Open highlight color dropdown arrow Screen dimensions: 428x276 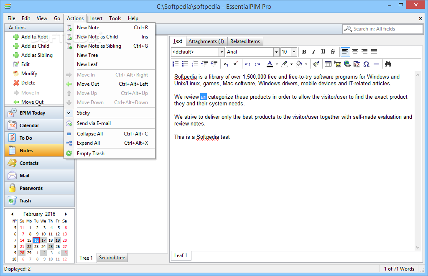click(x=291, y=64)
